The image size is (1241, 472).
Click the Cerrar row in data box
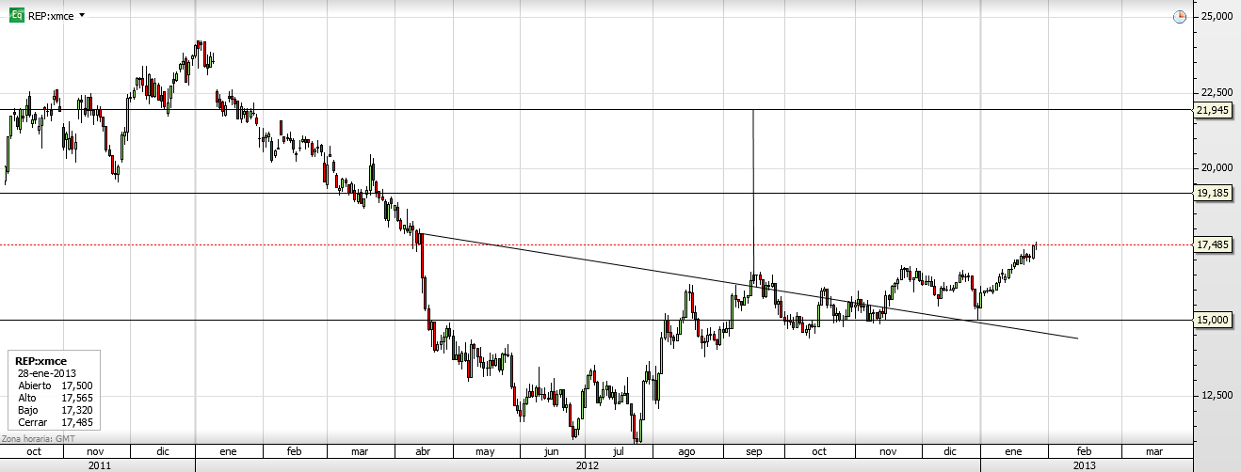(x=55, y=422)
